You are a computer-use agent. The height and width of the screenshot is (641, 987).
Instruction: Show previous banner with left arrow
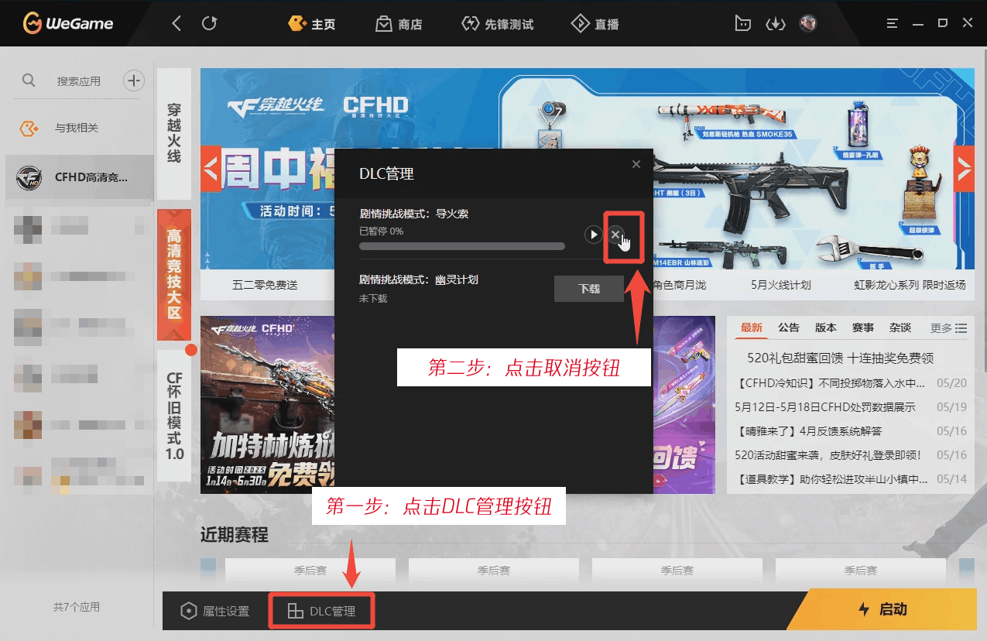pos(211,169)
